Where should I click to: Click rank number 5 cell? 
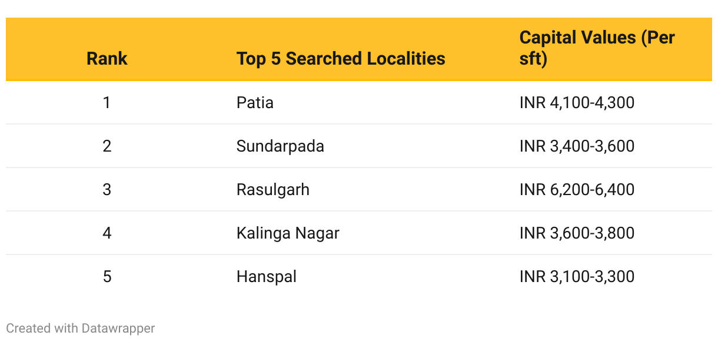[107, 276]
